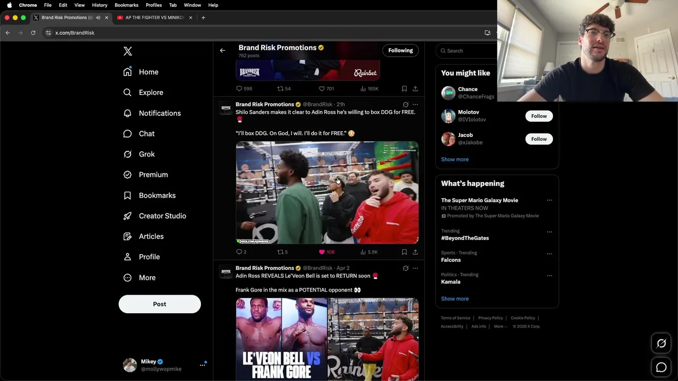This screenshot has width=678, height=381.
Task: Open options for Super Mario Galaxy Movie trend
Action: pos(549,201)
